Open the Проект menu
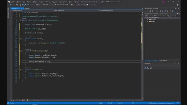 (x=29, y=2)
